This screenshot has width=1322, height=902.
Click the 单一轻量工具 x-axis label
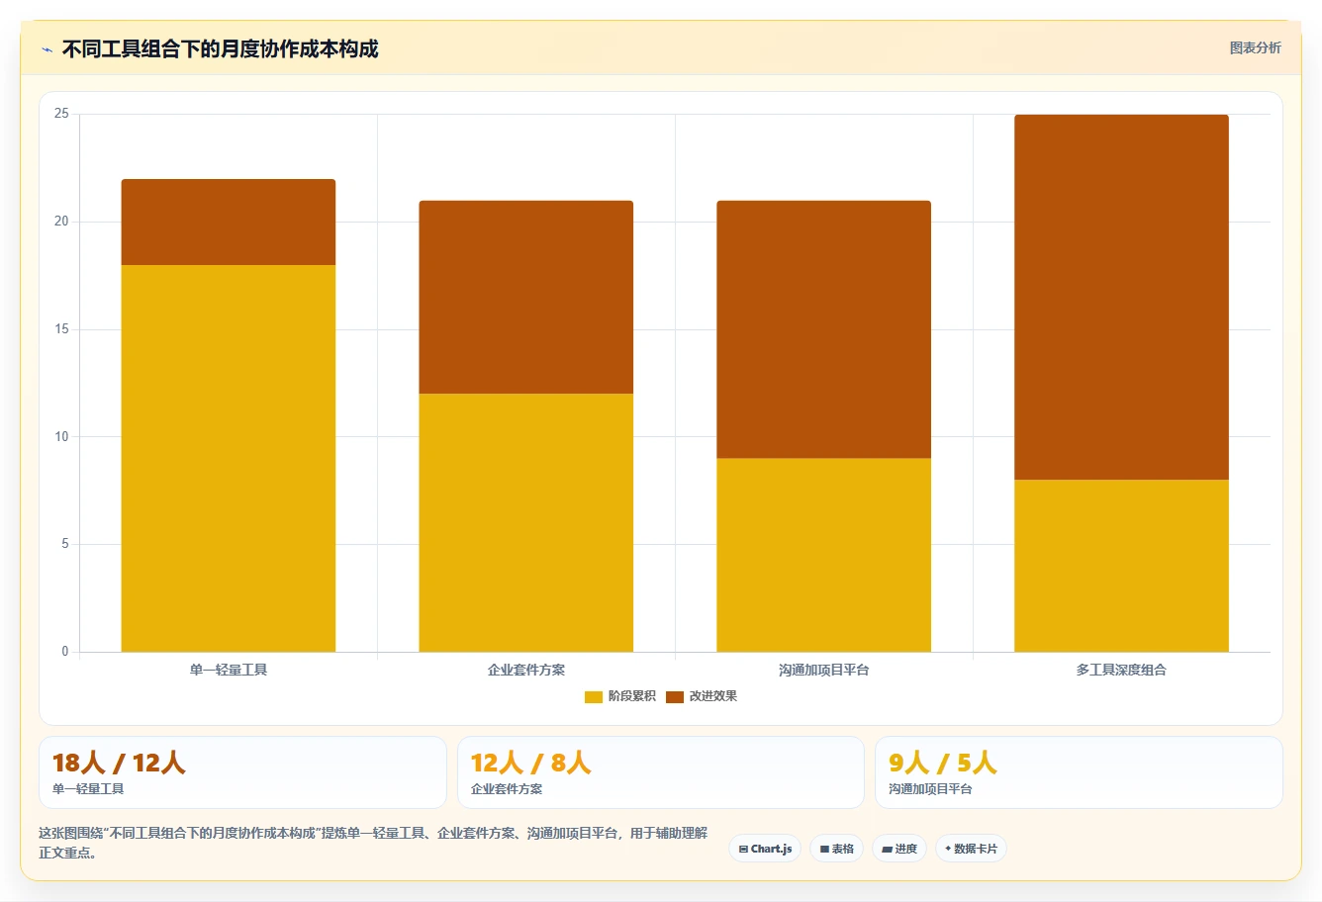[229, 670]
